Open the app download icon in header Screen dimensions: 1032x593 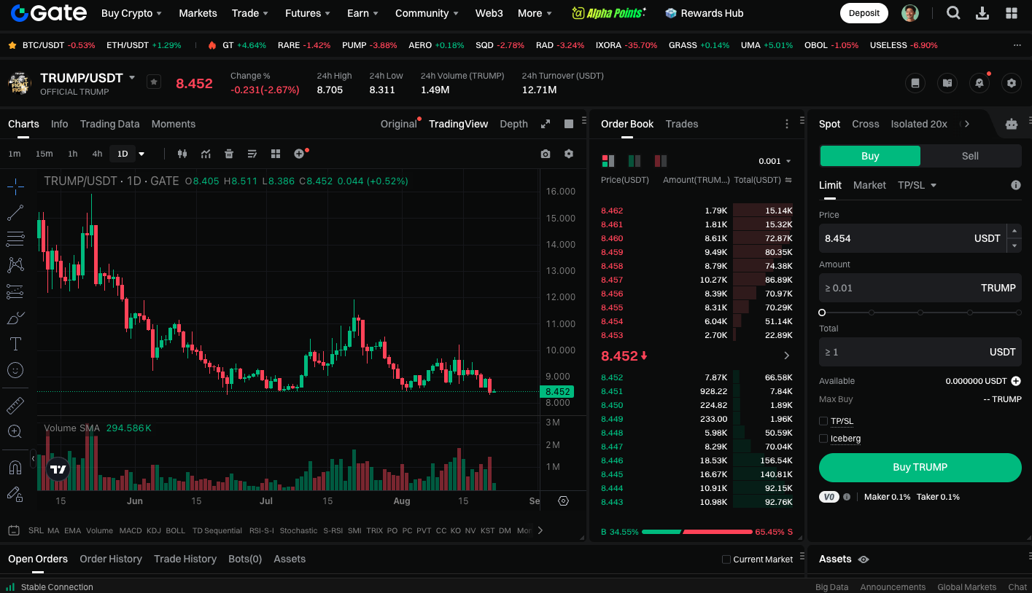pos(982,13)
